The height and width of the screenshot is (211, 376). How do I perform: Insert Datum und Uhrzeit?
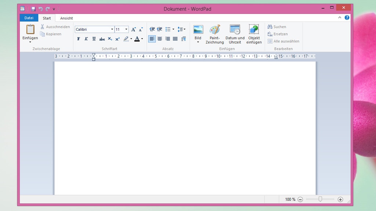point(235,30)
